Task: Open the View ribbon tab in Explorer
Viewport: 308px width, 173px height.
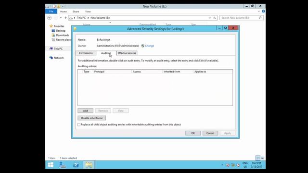Action: coord(88,12)
